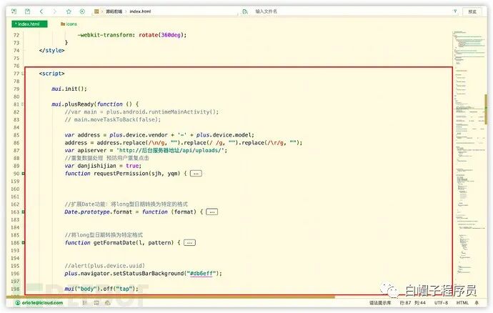Toggle fold marker on line 186

point(24,243)
